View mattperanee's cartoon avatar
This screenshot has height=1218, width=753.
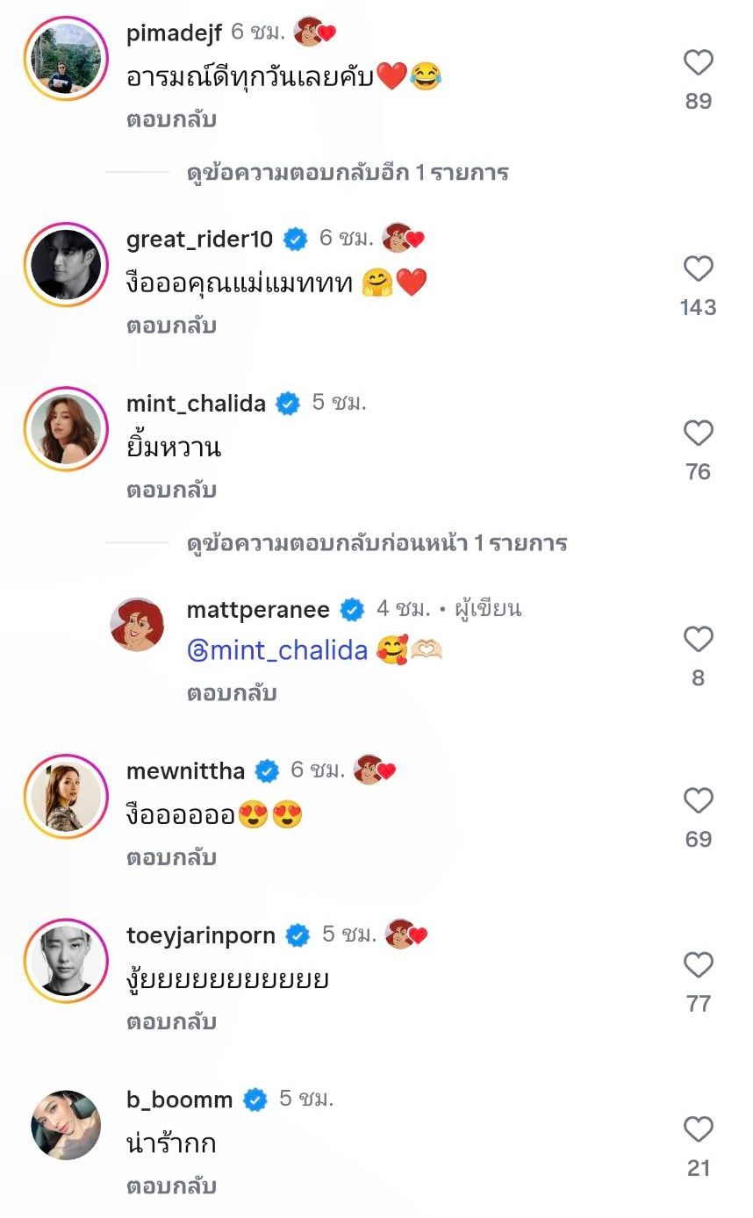pyautogui.click(x=138, y=625)
